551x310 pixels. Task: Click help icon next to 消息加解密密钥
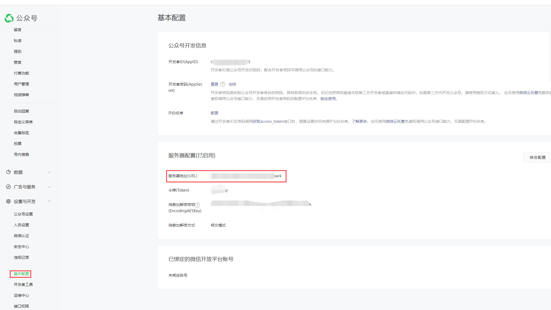click(x=198, y=205)
